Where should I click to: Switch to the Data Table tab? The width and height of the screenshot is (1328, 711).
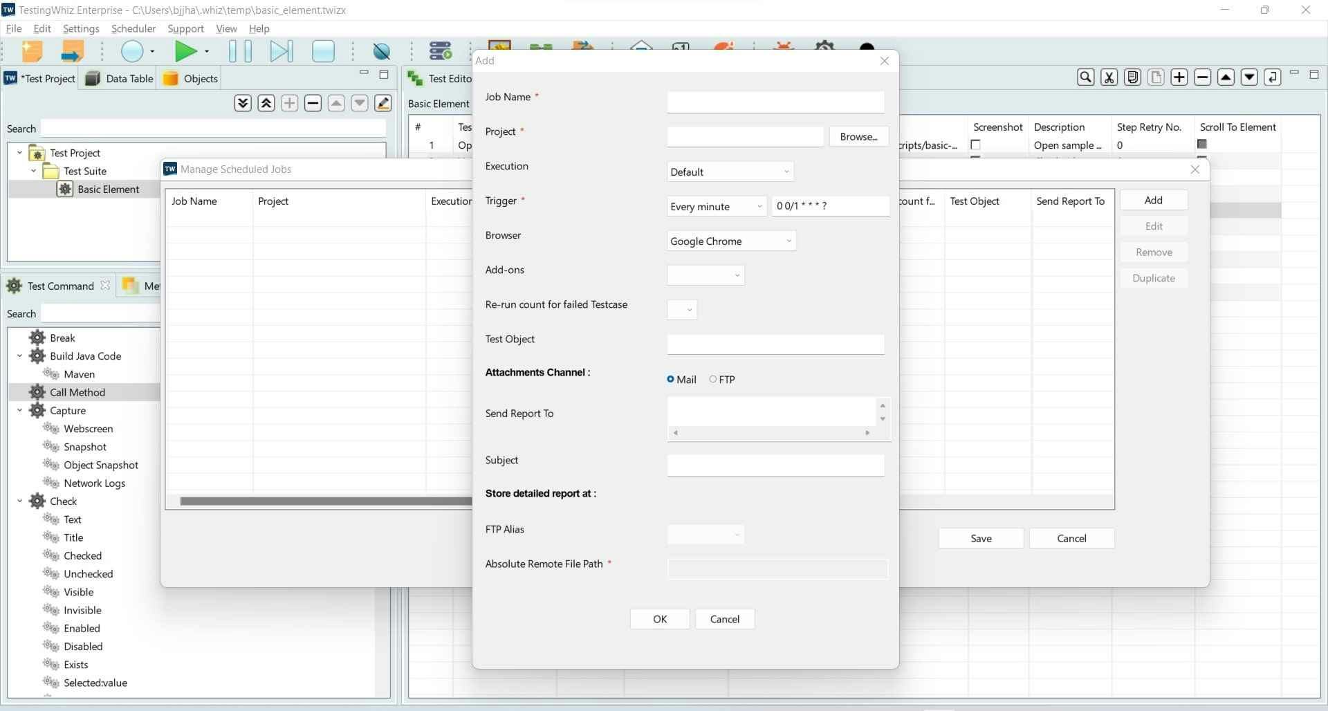pyautogui.click(x=118, y=78)
